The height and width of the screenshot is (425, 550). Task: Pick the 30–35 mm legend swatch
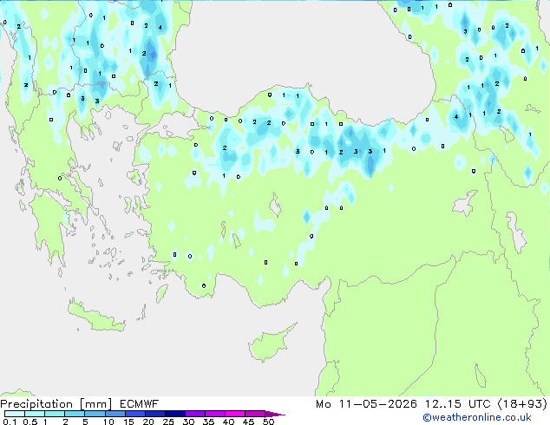194,414
